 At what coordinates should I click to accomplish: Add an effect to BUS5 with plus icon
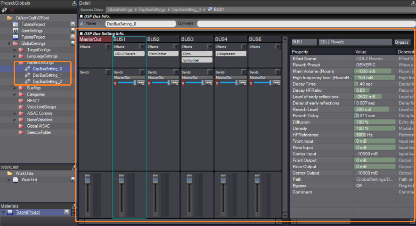[278, 47]
